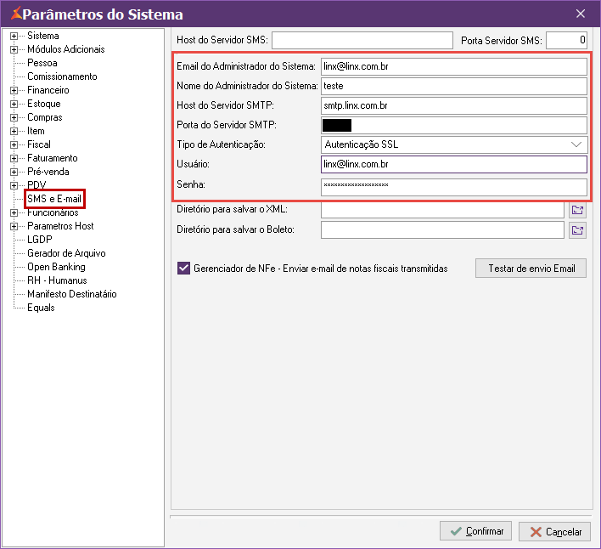Click folder browse icon for Boleto directory
Viewport: 601px width, 549px height.
[577, 230]
